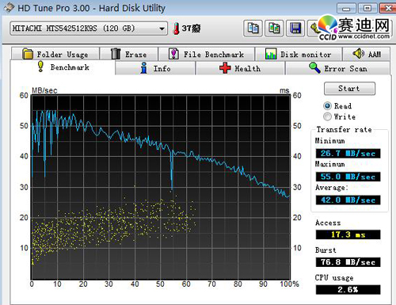Click the HD Tune title bar icon
Image resolution: width=396 pixels, height=305 pixels.
[10, 8]
